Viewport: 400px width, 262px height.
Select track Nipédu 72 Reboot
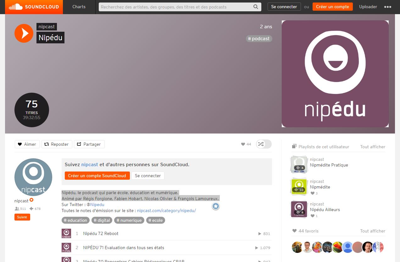[x=101, y=233]
